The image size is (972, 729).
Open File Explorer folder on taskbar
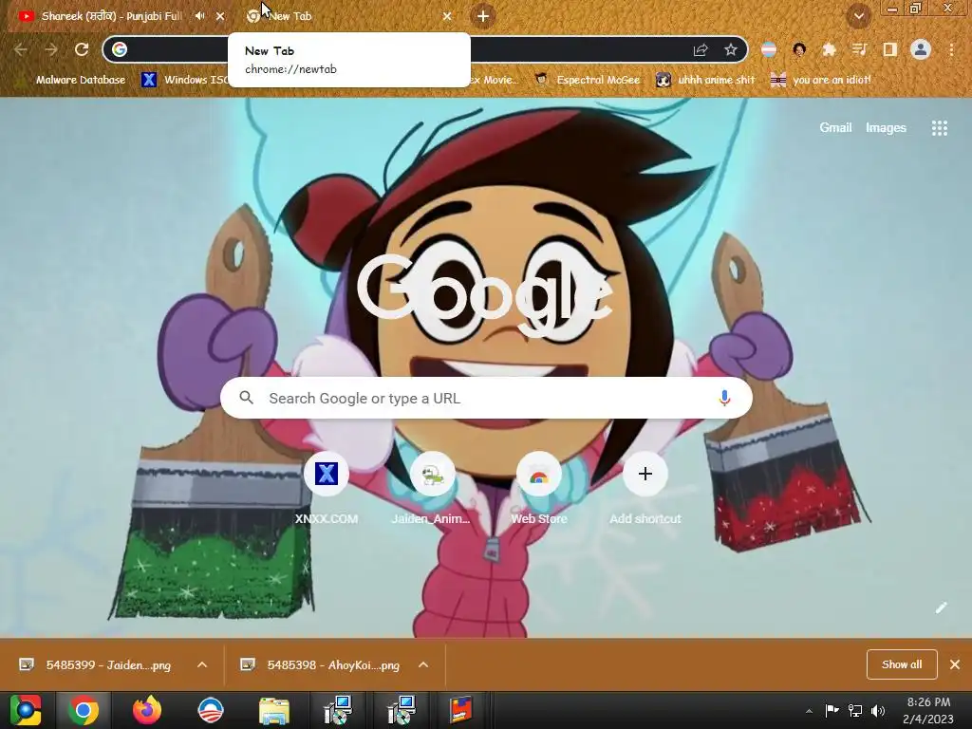(274, 710)
